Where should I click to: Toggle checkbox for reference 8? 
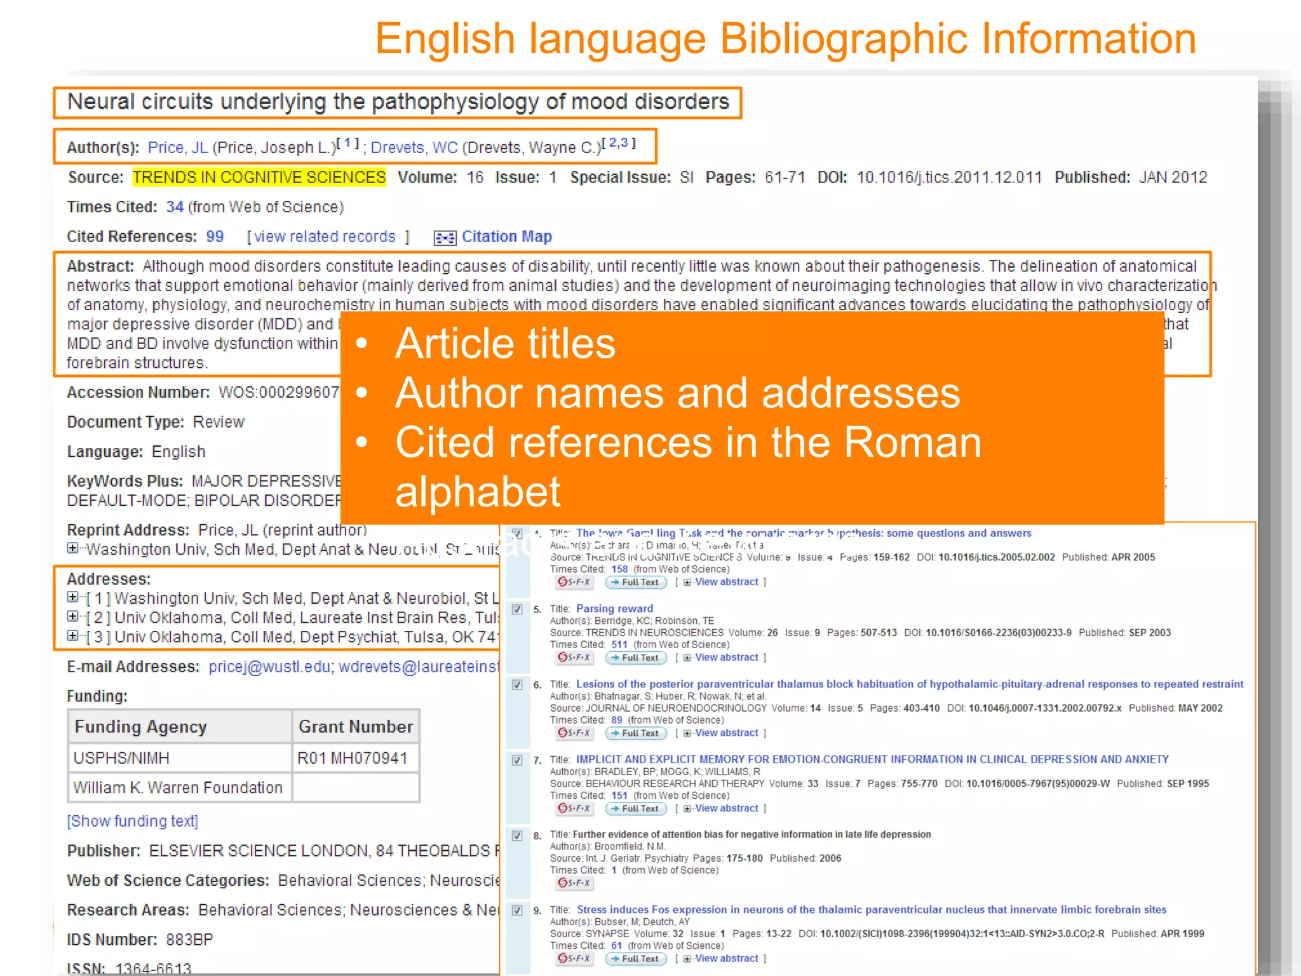[x=517, y=836]
